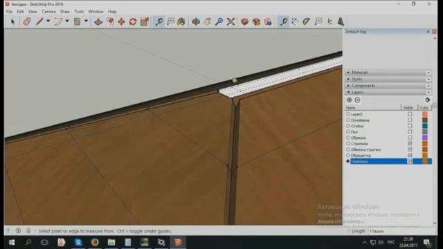Click Text tool beside the Axes tool
This screenshot has height=249, width=443.
click(318, 21)
